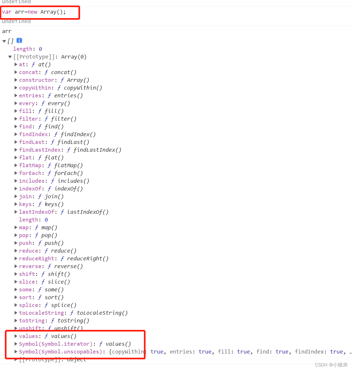Expand the forEach function entry
The height and width of the screenshot is (370, 352).
click(16, 173)
